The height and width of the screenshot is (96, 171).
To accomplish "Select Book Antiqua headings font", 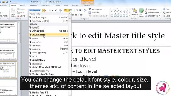I will (49, 17).
